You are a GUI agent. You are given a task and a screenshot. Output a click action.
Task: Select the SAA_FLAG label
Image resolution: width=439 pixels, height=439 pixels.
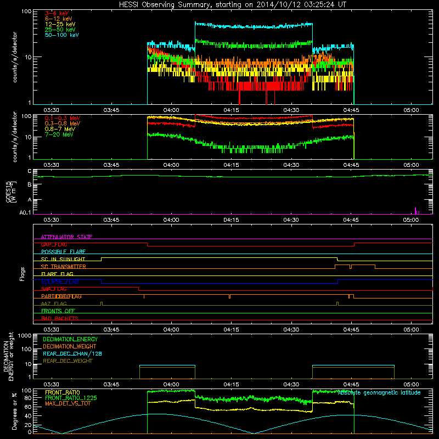click(x=54, y=289)
